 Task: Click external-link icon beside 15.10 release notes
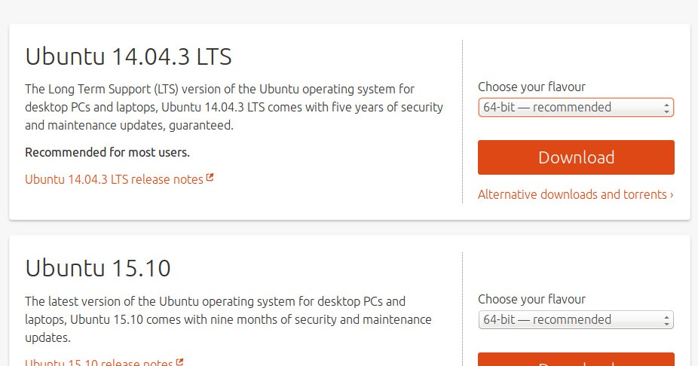coord(180,362)
